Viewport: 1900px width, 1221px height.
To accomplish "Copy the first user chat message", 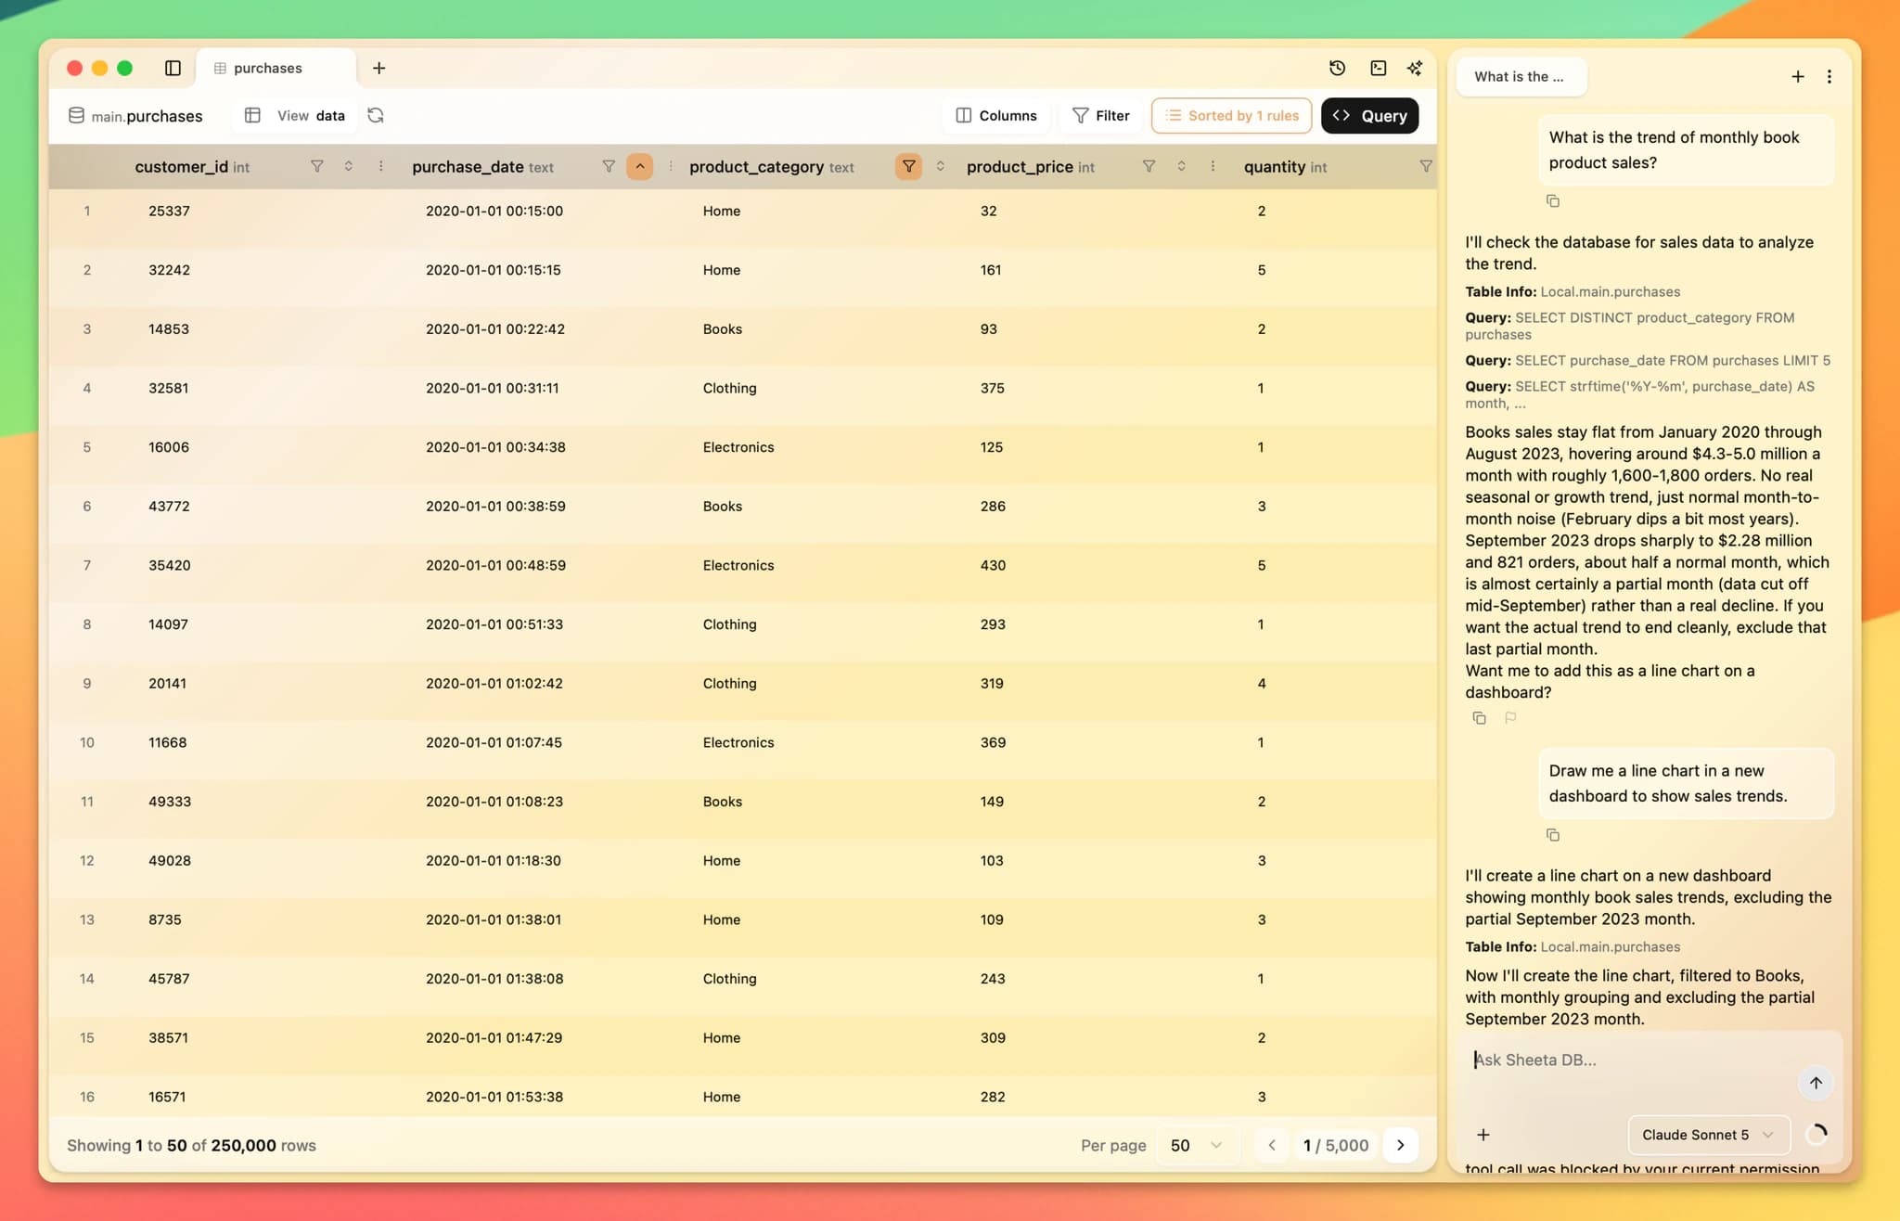I will click(1552, 200).
